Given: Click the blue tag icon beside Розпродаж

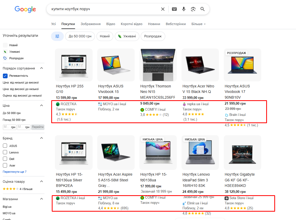Looking at the screenshot, I should click(x=5, y=58).
